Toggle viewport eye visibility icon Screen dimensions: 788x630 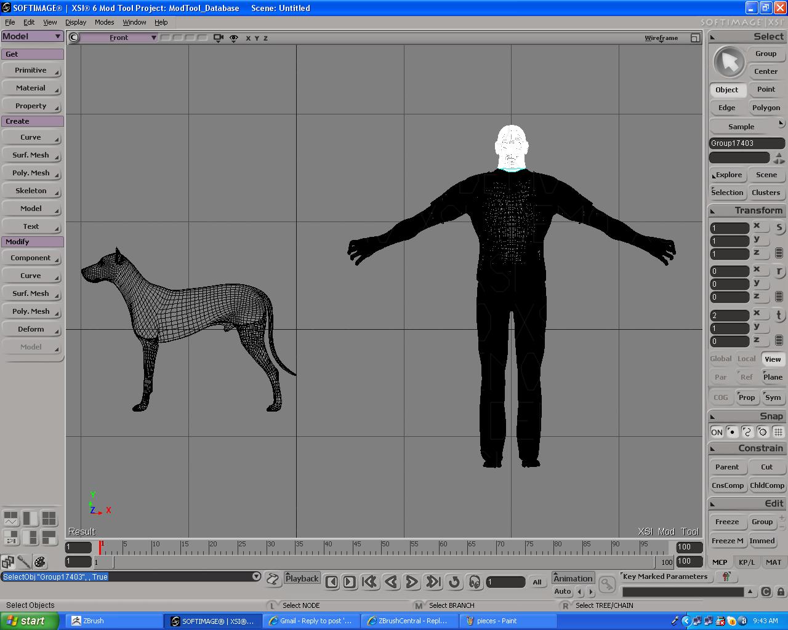tap(234, 38)
